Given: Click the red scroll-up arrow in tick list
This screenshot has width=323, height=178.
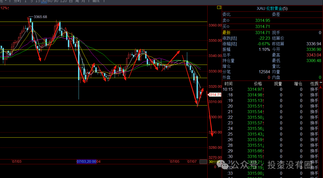Looking at the screenshot, I should [x=321, y=87].
